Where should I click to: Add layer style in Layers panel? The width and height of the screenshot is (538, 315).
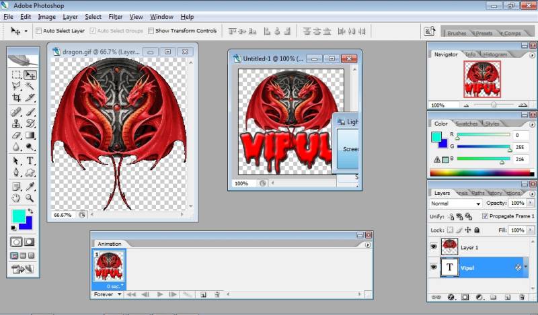click(451, 298)
